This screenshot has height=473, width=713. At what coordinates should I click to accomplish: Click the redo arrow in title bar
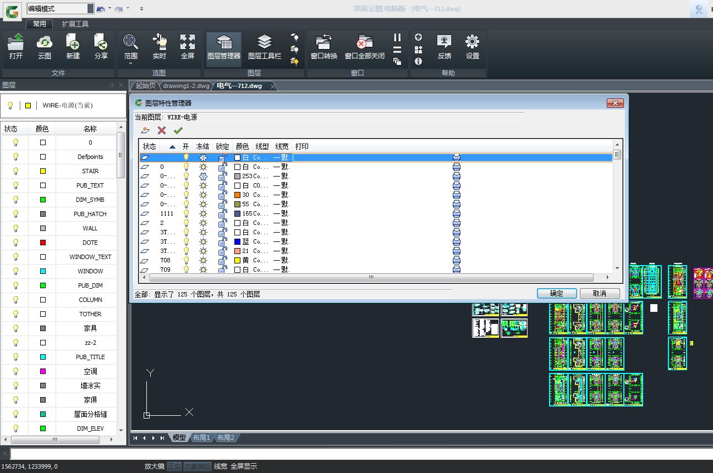pyautogui.click(x=119, y=9)
